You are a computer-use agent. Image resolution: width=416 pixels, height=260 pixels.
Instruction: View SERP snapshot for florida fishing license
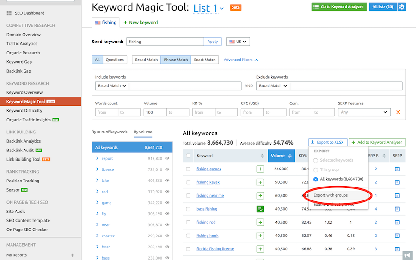(397, 249)
